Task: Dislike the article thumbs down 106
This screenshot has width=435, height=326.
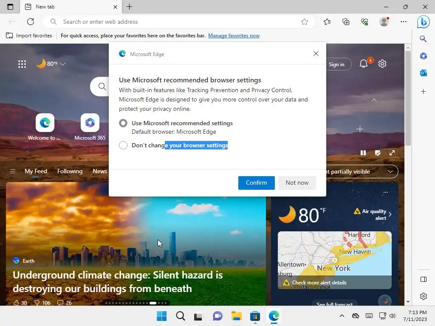Action: click(42, 303)
